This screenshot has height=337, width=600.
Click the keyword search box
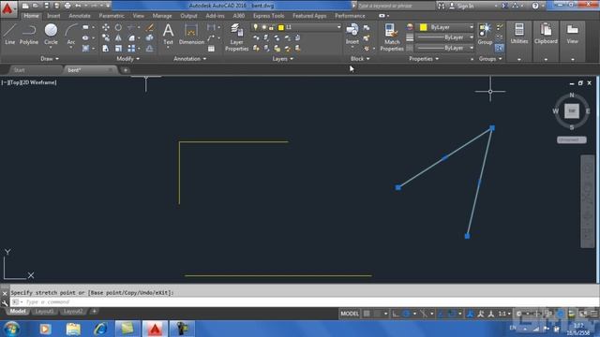coord(396,6)
